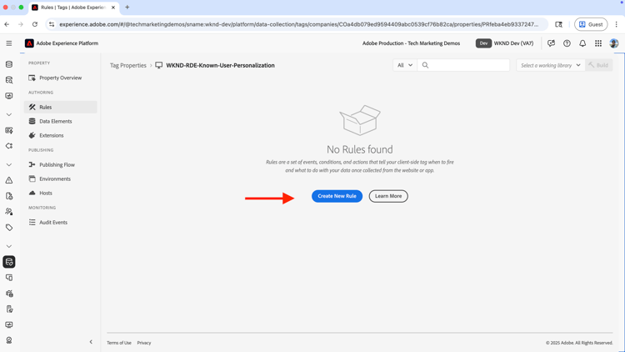Screen dimensions: 625x352
Task: Close the Rules | Tags browser tab
Action: tap(112, 8)
